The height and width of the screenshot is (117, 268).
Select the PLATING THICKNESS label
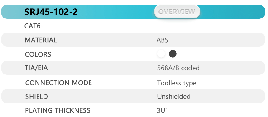pos(58,110)
